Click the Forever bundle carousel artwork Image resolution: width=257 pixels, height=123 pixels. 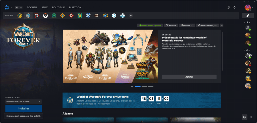pyautogui.click(x=110, y=56)
